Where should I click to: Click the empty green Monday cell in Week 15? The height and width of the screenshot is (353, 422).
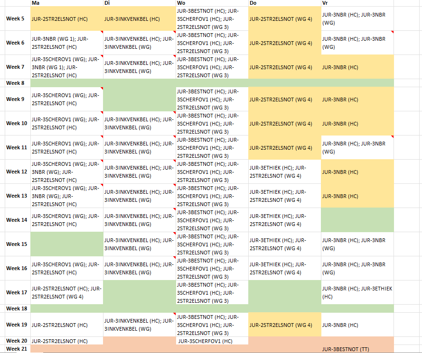coord(66,244)
